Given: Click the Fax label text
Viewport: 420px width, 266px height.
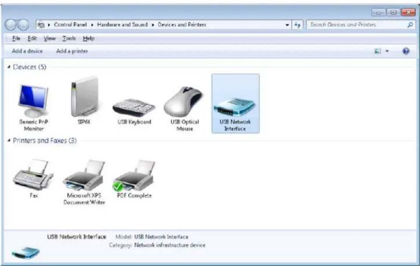Looking at the screenshot, I should (x=34, y=195).
